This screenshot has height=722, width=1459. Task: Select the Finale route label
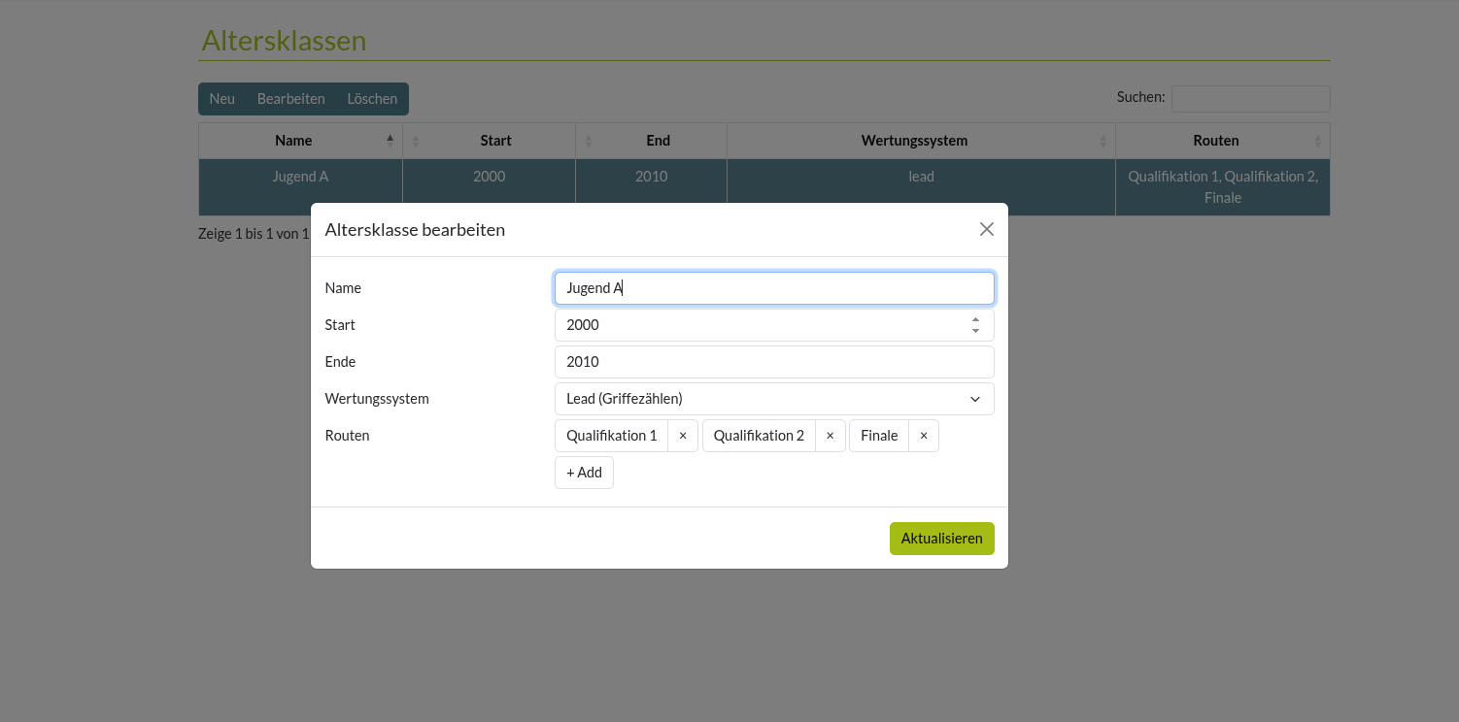878,436
